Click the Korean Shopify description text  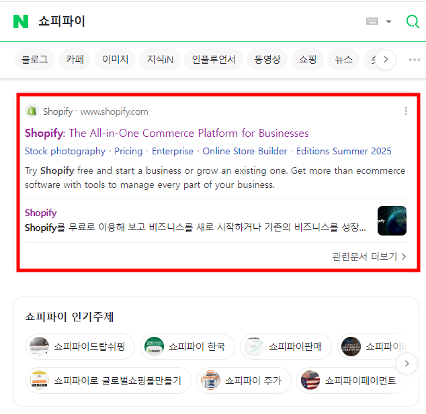(195, 227)
